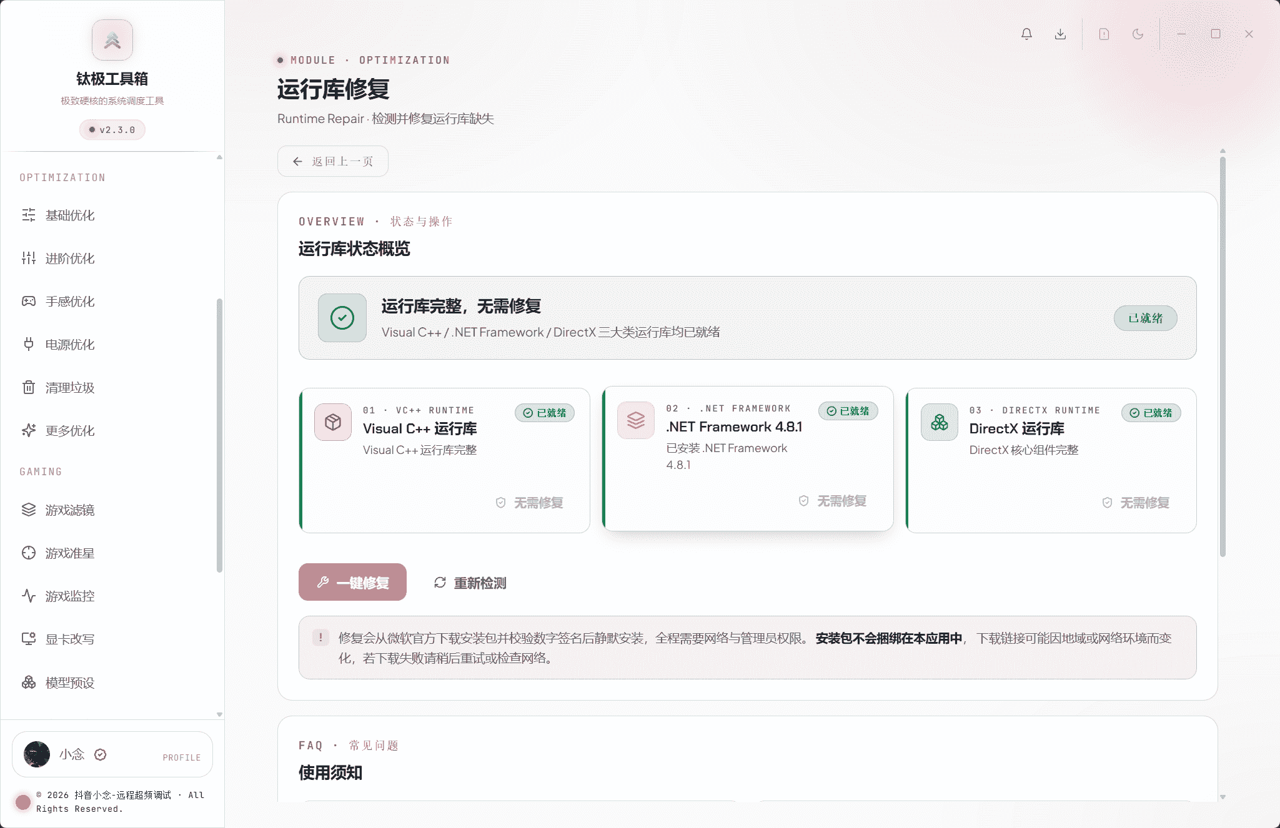Click the PROFILE link
Viewport: 1280px width, 828px height.
182,757
